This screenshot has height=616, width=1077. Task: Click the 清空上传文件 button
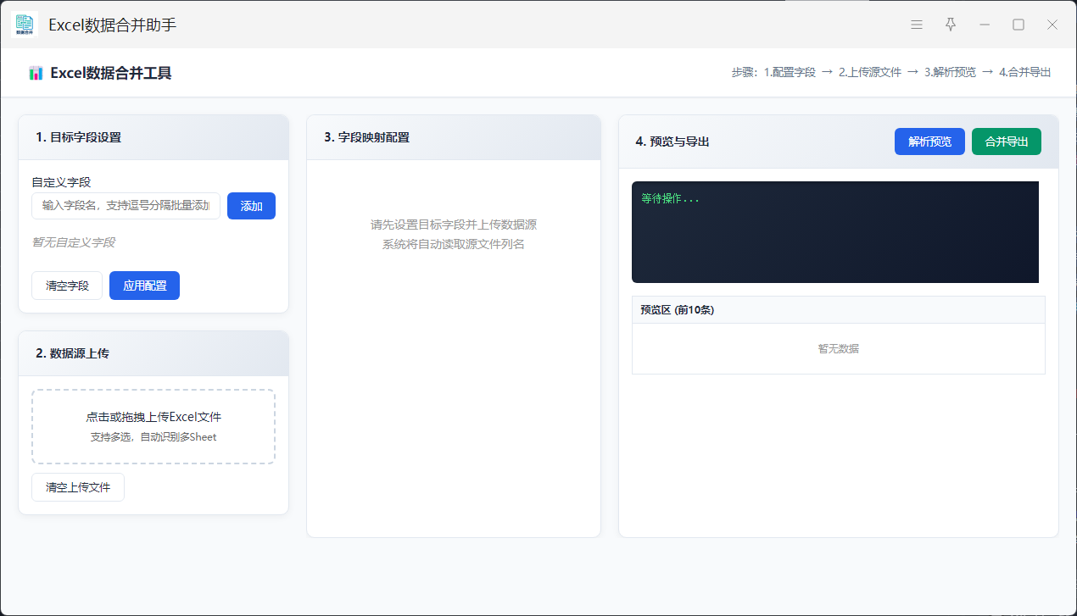[78, 487]
